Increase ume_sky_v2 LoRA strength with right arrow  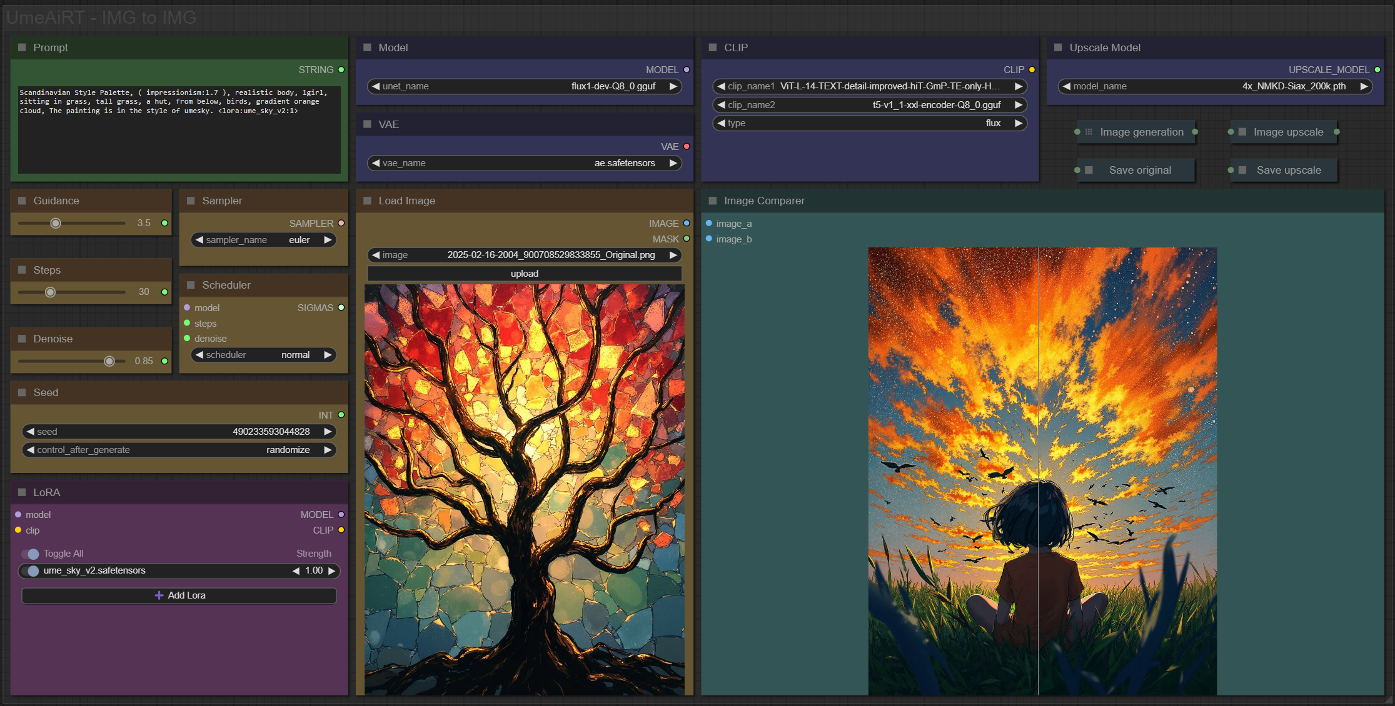click(x=331, y=570)
